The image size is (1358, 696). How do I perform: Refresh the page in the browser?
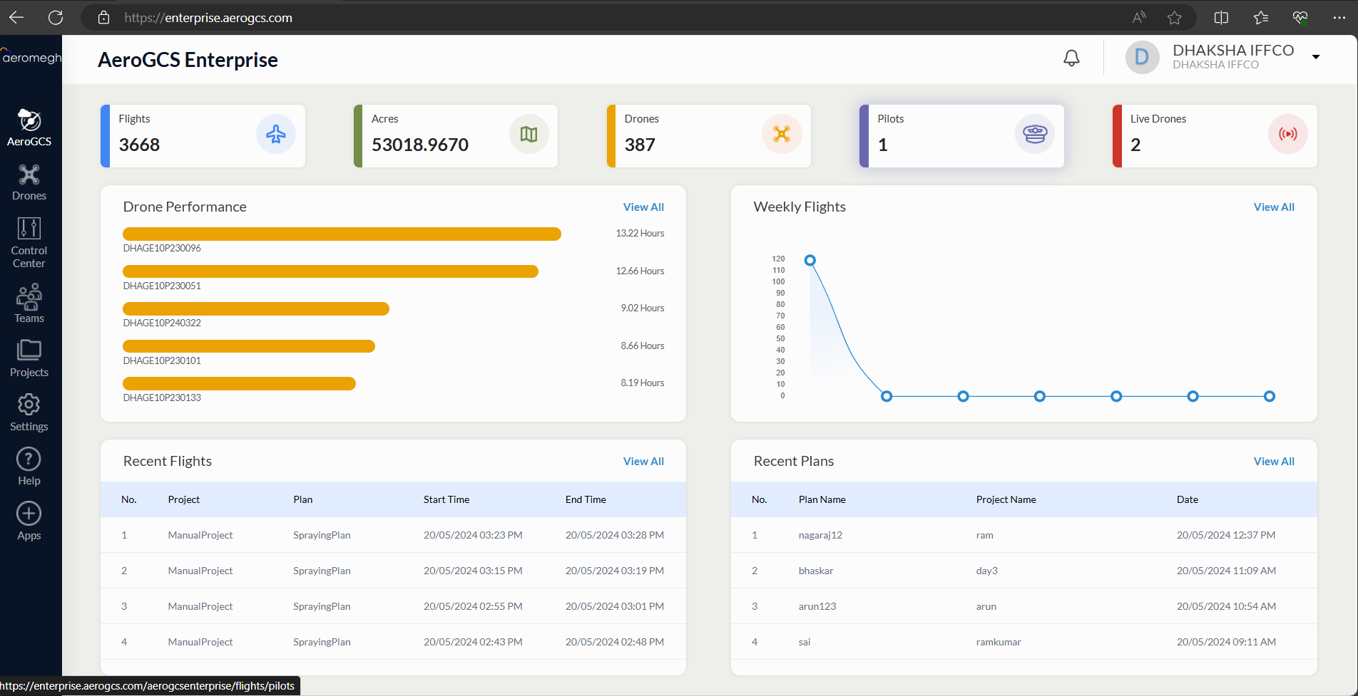[56, 18]
